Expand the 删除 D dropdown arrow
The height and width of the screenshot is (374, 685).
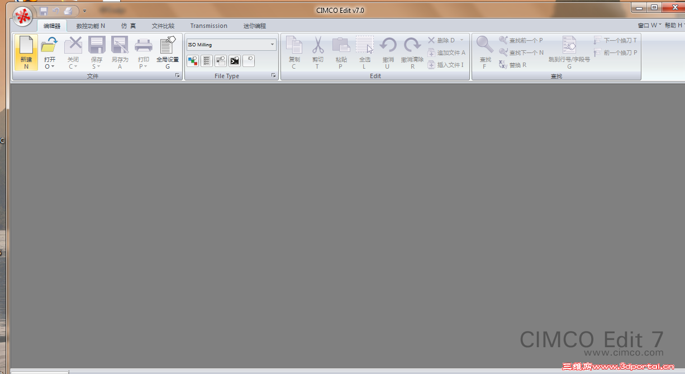(462, 40)
